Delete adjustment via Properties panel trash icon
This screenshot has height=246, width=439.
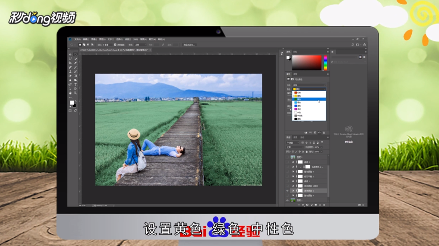323,133
